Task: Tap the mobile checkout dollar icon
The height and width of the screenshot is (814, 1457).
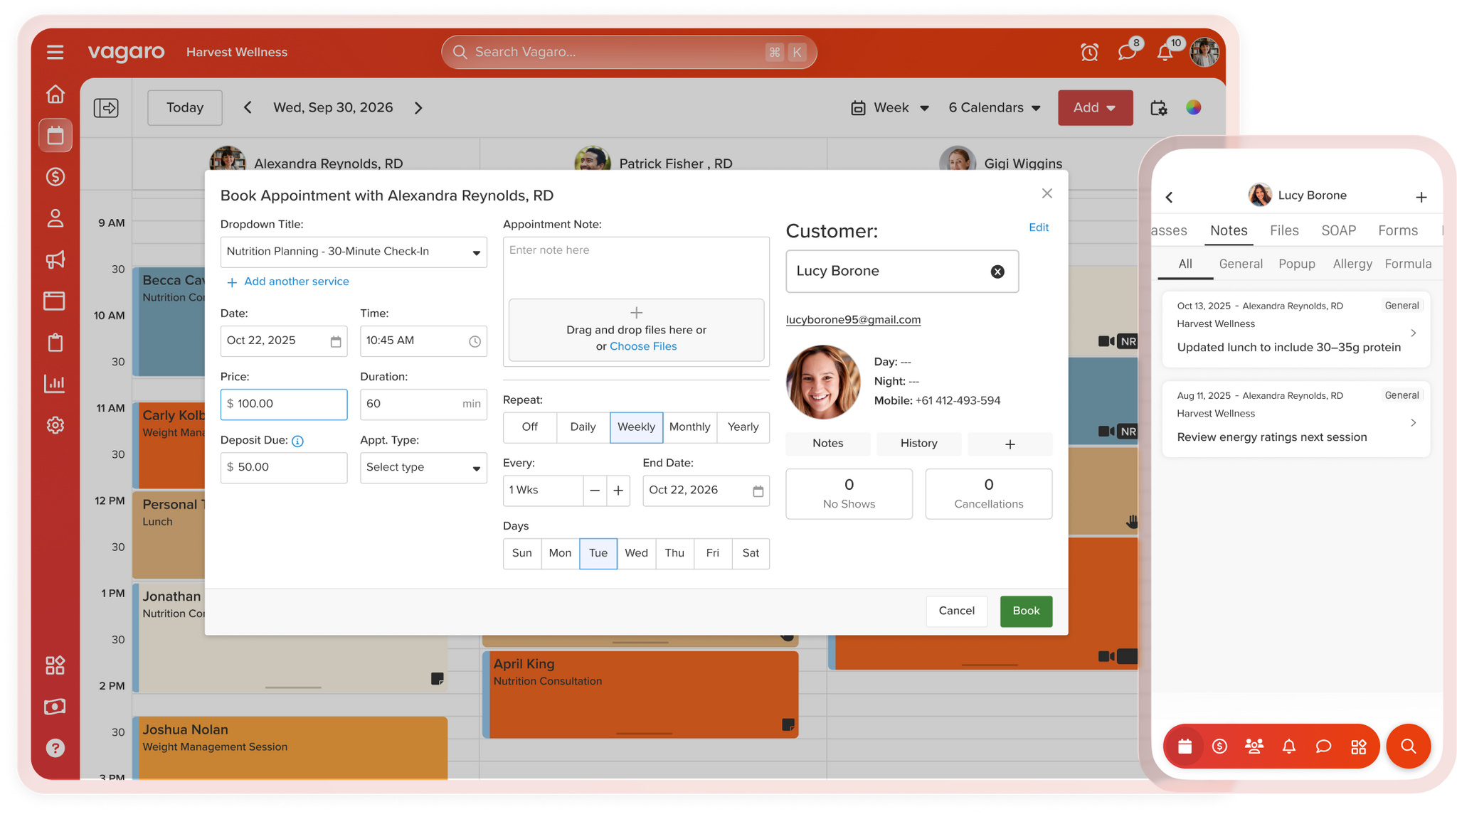Action: (1219, 746)
